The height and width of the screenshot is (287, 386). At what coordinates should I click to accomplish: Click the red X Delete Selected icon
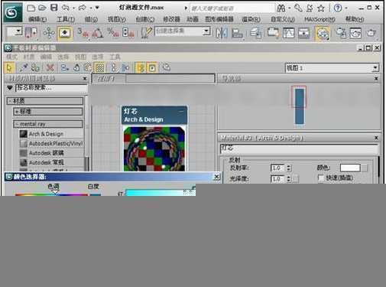(x=50, y=68)
